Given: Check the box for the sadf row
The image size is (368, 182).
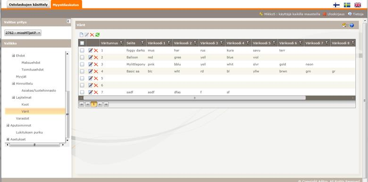Looking at the screenshot, I should [x=82, y=92].
